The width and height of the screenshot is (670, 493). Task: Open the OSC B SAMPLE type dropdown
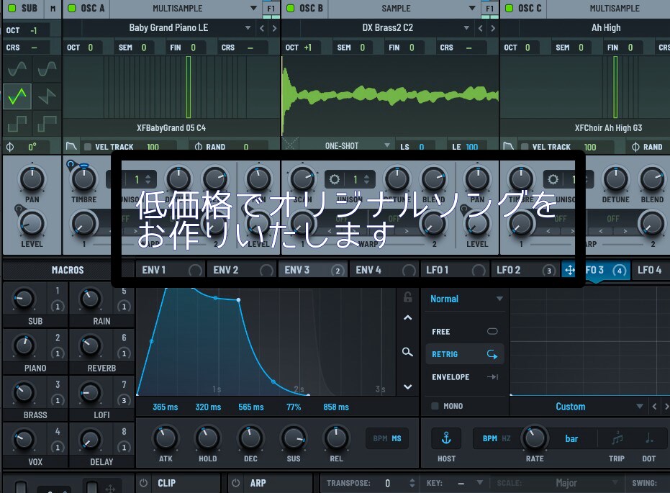[404, 8]
